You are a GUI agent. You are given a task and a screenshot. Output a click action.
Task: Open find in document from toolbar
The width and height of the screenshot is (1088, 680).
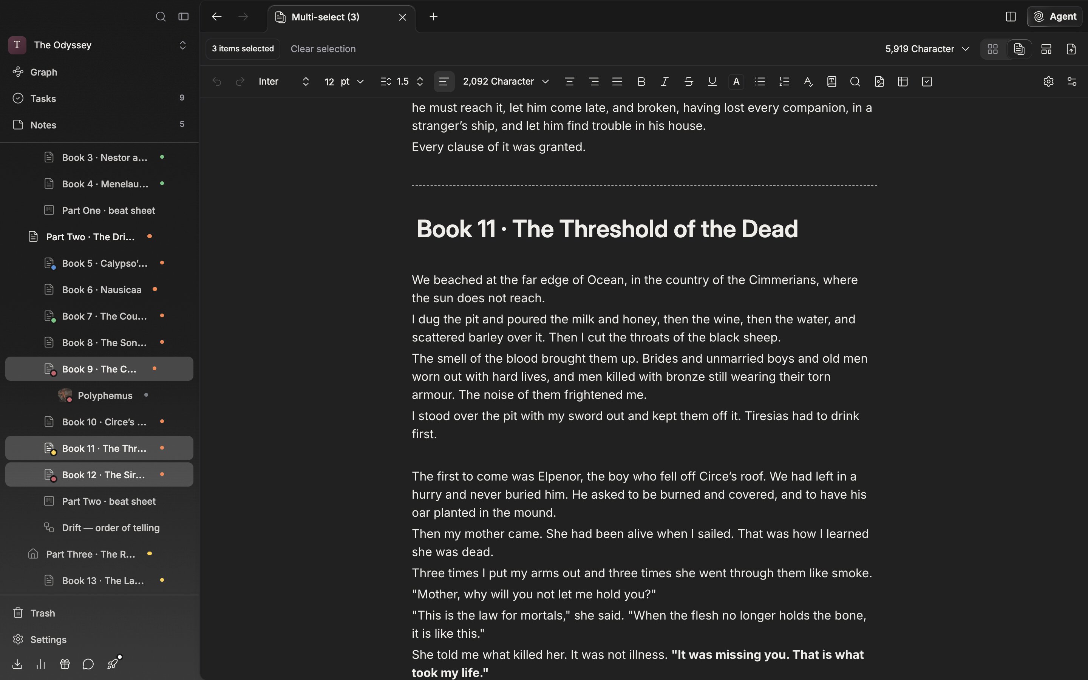coord(855,81)
